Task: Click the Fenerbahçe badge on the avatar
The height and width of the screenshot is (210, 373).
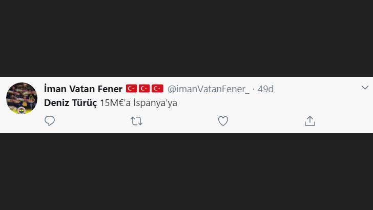Action: coord(22,110)
